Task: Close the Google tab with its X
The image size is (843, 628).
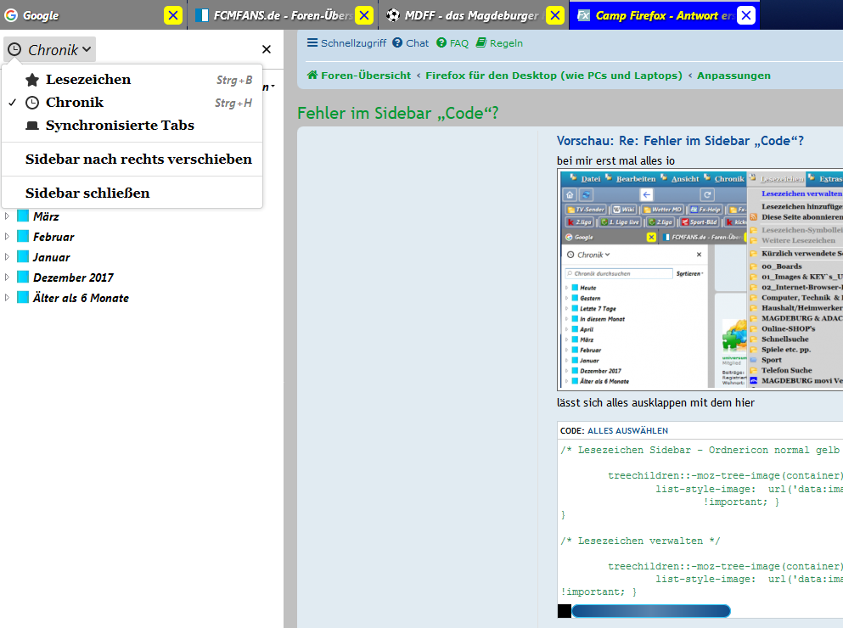Action: point(172,15)
